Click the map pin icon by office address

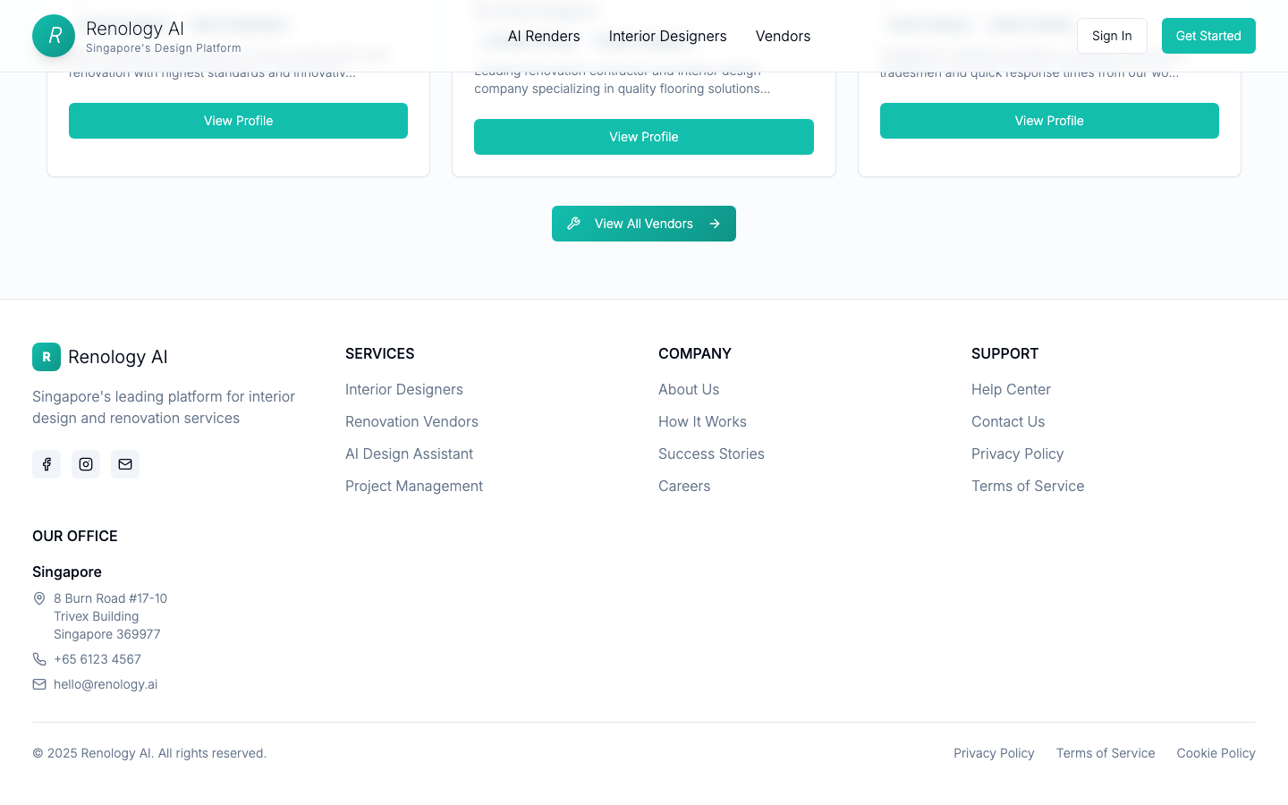point(39,598)
